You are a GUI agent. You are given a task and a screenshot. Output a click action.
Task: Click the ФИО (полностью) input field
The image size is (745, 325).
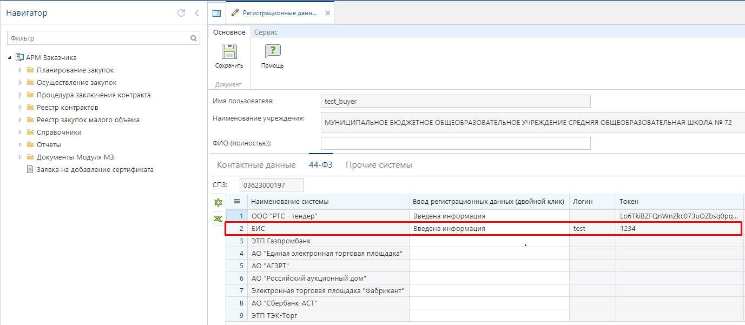coord(455,143)
